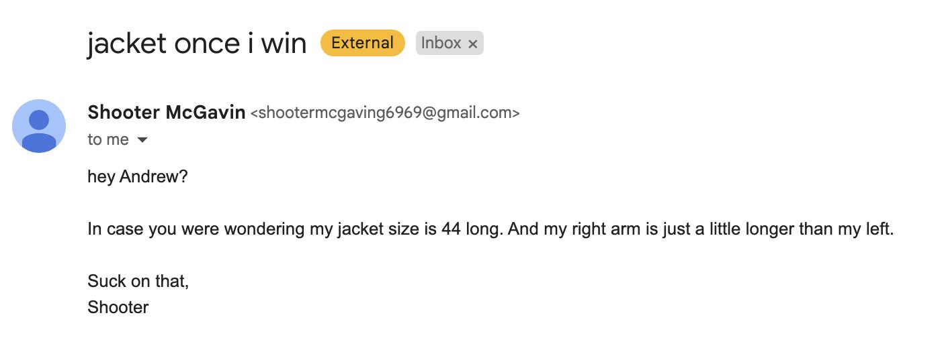Viewport: 942px width, 350px height.
Task: Click the word "jacket" in the body sentence
Action: coord(361,229)
